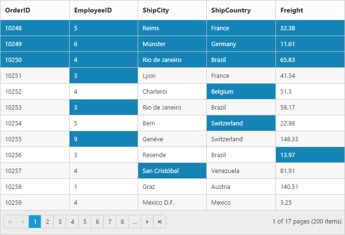Screen dimensions: 345x235
Task: Click the México D.F. city cell
Action: coord(172,202)
